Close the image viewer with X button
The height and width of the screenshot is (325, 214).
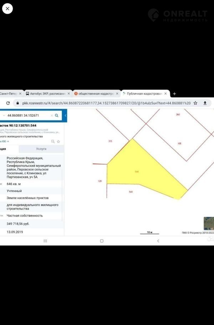point(7,8)
